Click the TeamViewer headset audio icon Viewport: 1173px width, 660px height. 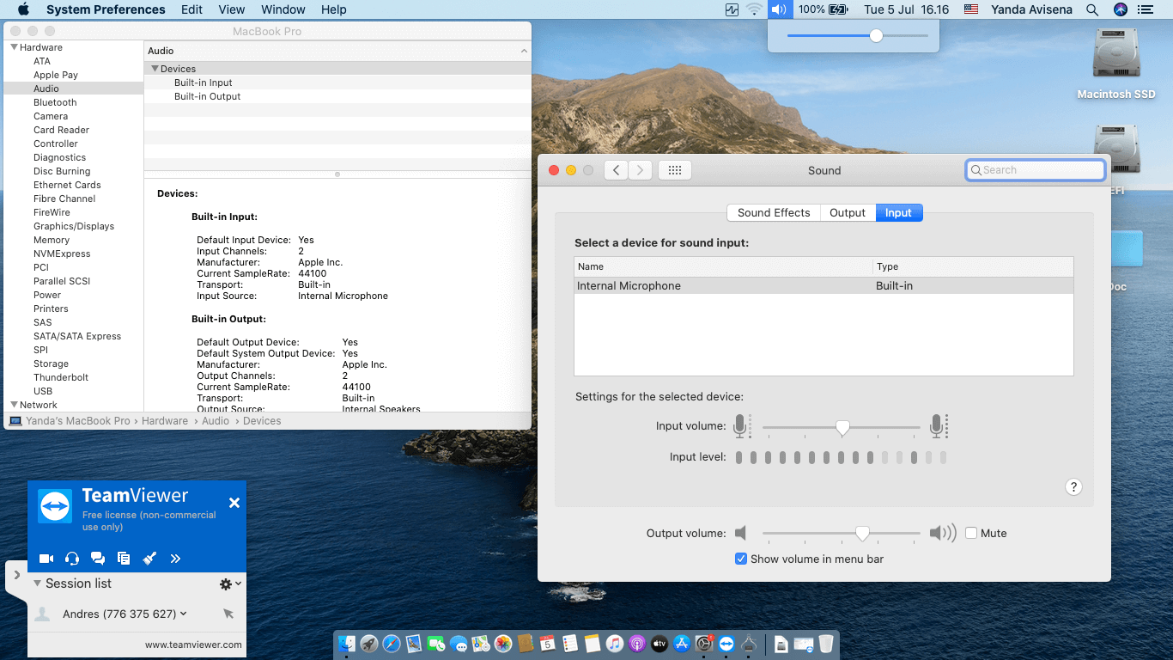tap(72, 559)
